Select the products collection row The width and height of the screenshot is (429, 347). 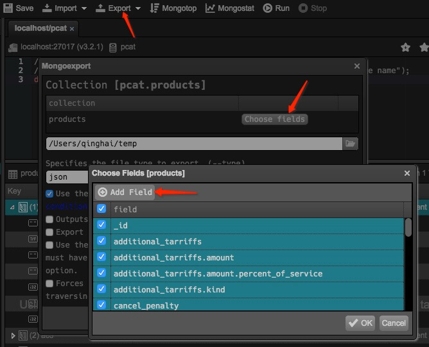pyautogui.click(x=202, y=119)
